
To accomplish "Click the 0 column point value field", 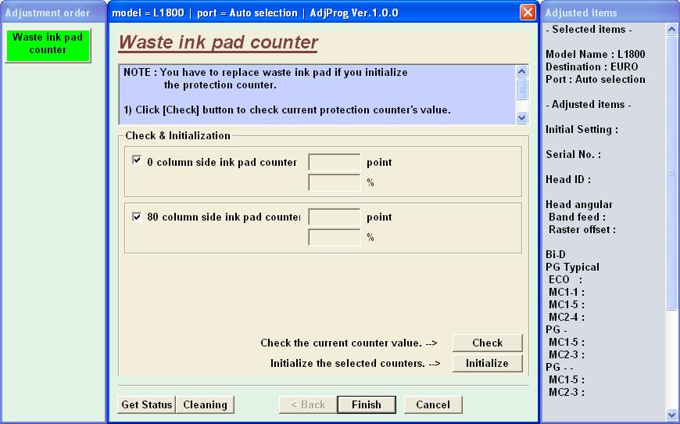I will [334, 163].
